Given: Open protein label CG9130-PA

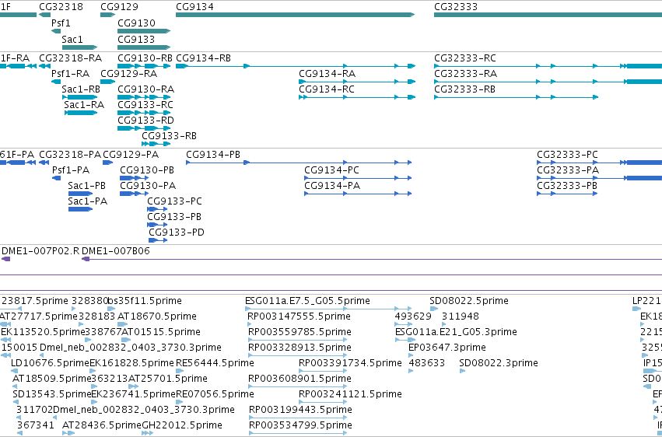Looking at the screenshot, I should point(148,186).
